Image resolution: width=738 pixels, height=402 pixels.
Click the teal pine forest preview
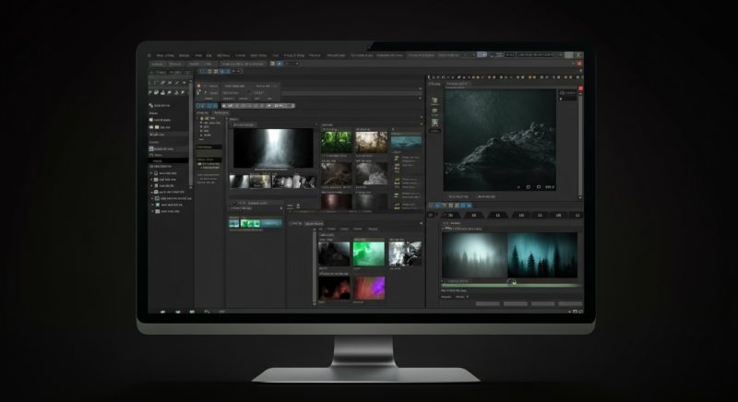click(542, 254)
